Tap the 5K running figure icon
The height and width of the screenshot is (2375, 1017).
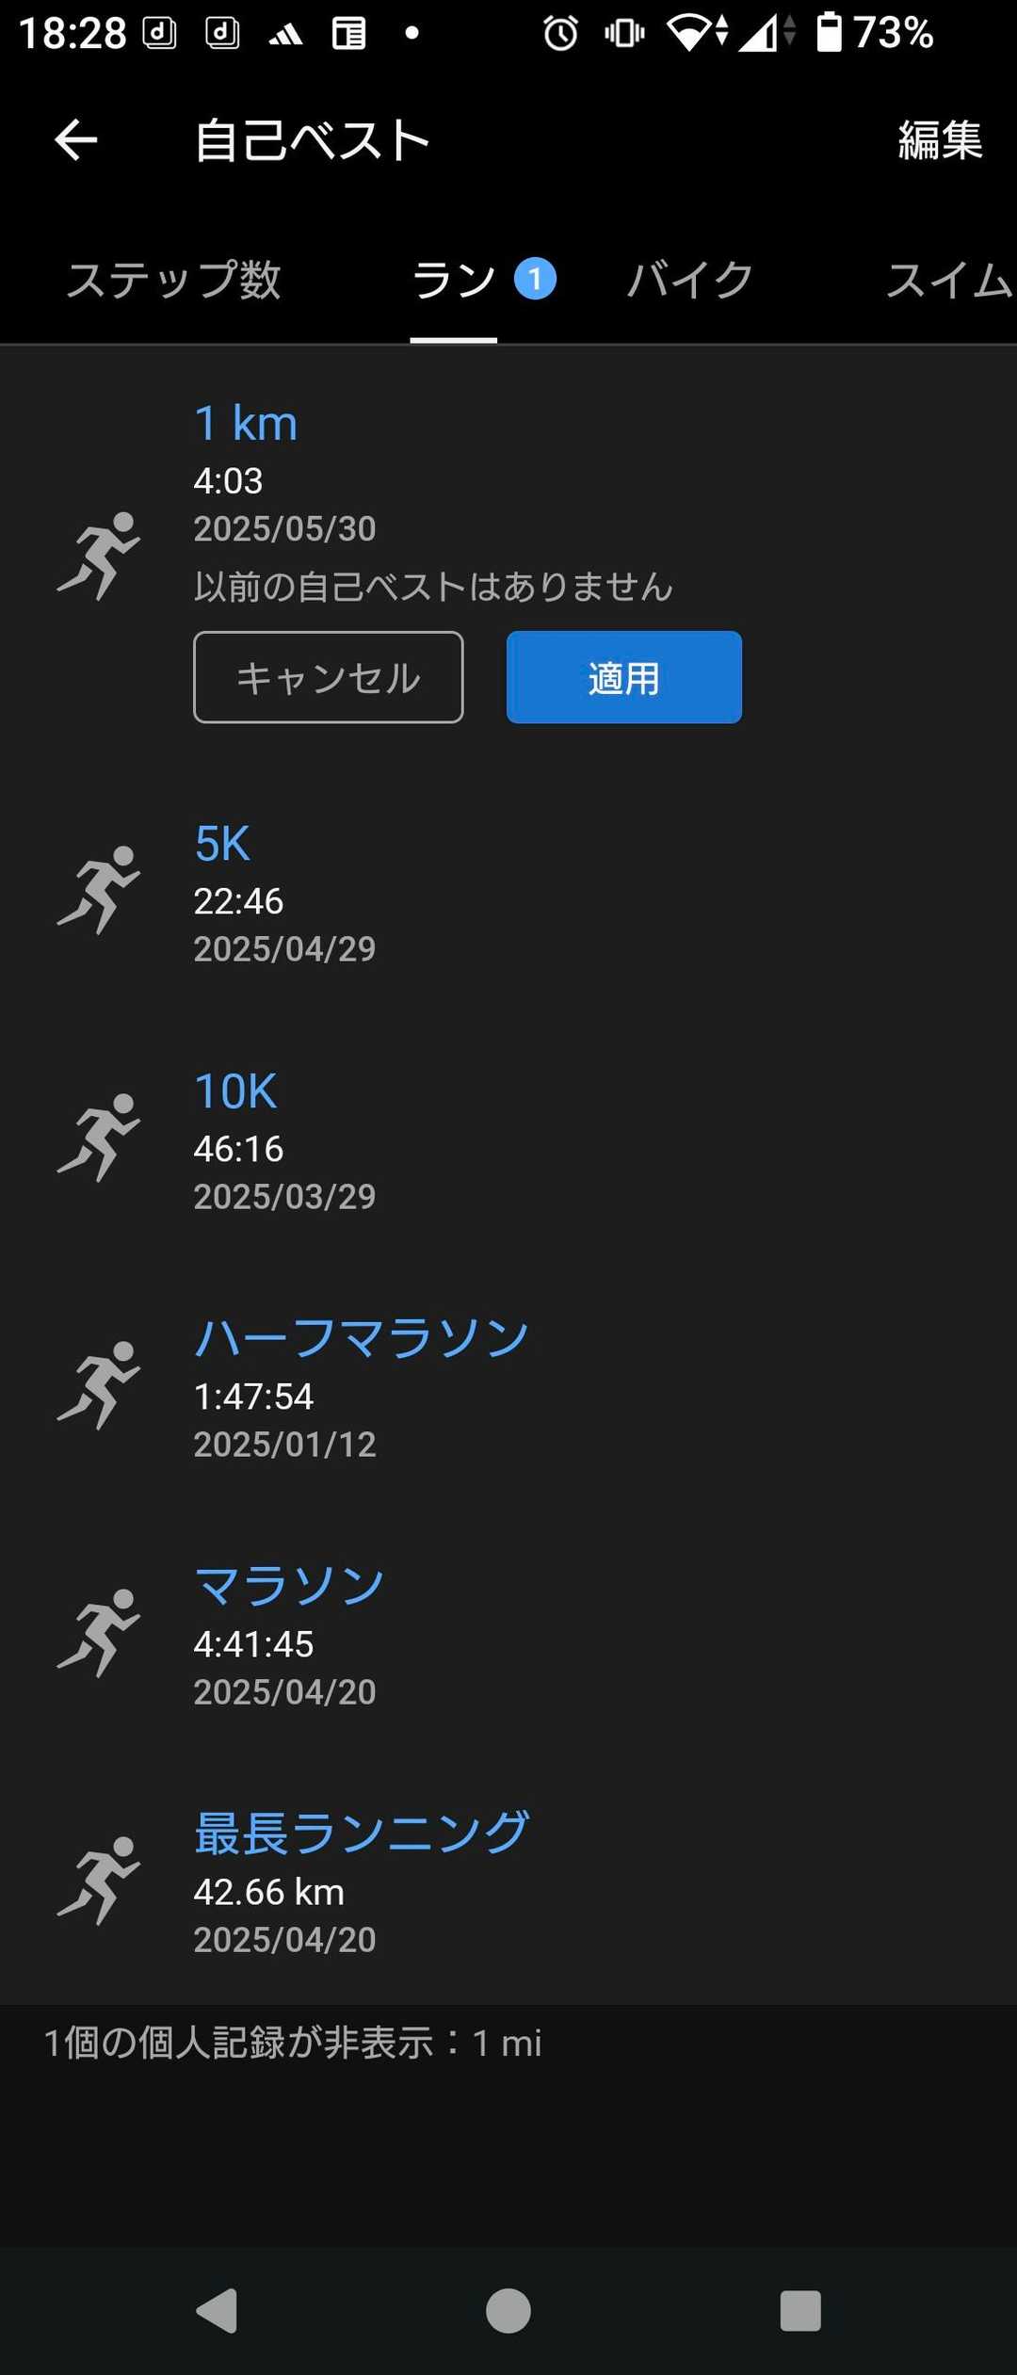coord(99,890)
